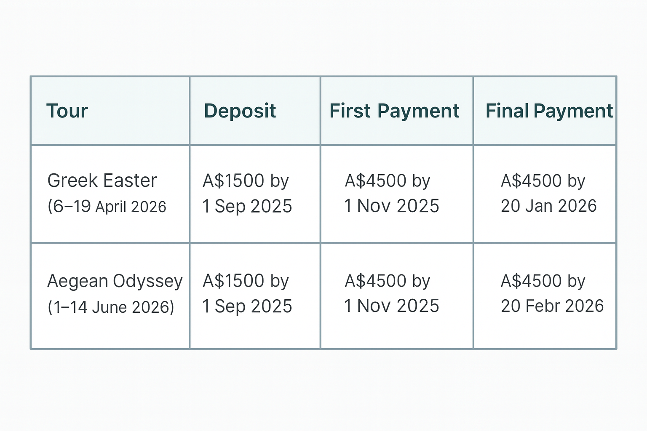
Task: Click Aegean Odyssey first payment amount A$4500
Action: 376,281
